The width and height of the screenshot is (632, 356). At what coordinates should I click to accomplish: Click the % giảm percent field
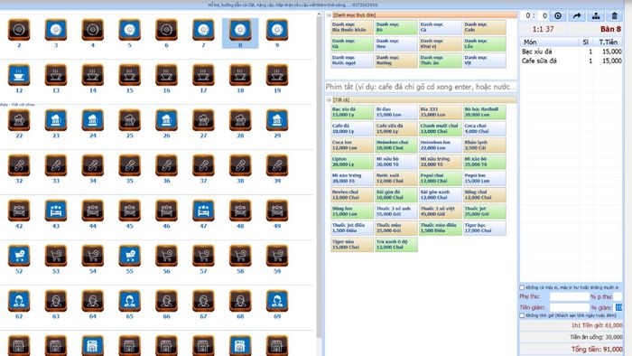pyautogui.click(x=618, y=307)
